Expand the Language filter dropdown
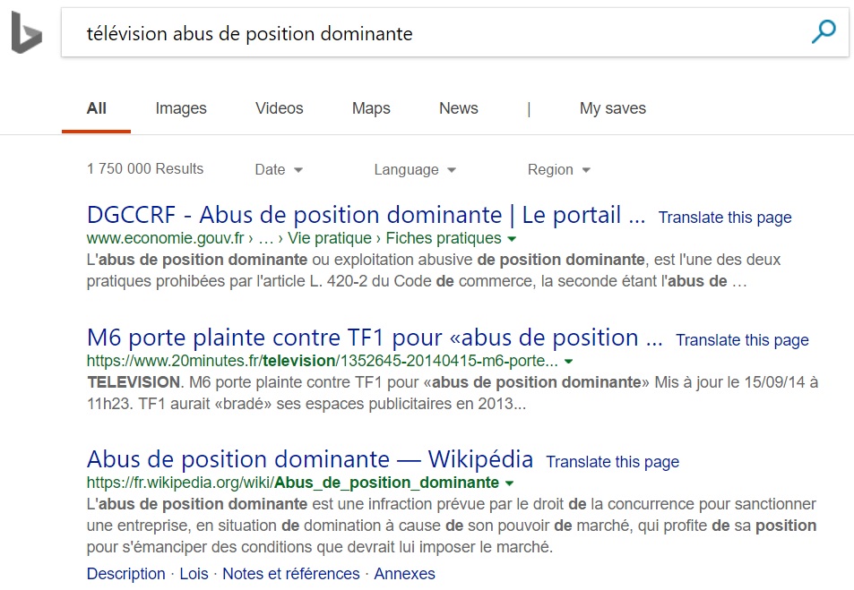The height and width of the screenshot is (590, 854). pos(415,170)
